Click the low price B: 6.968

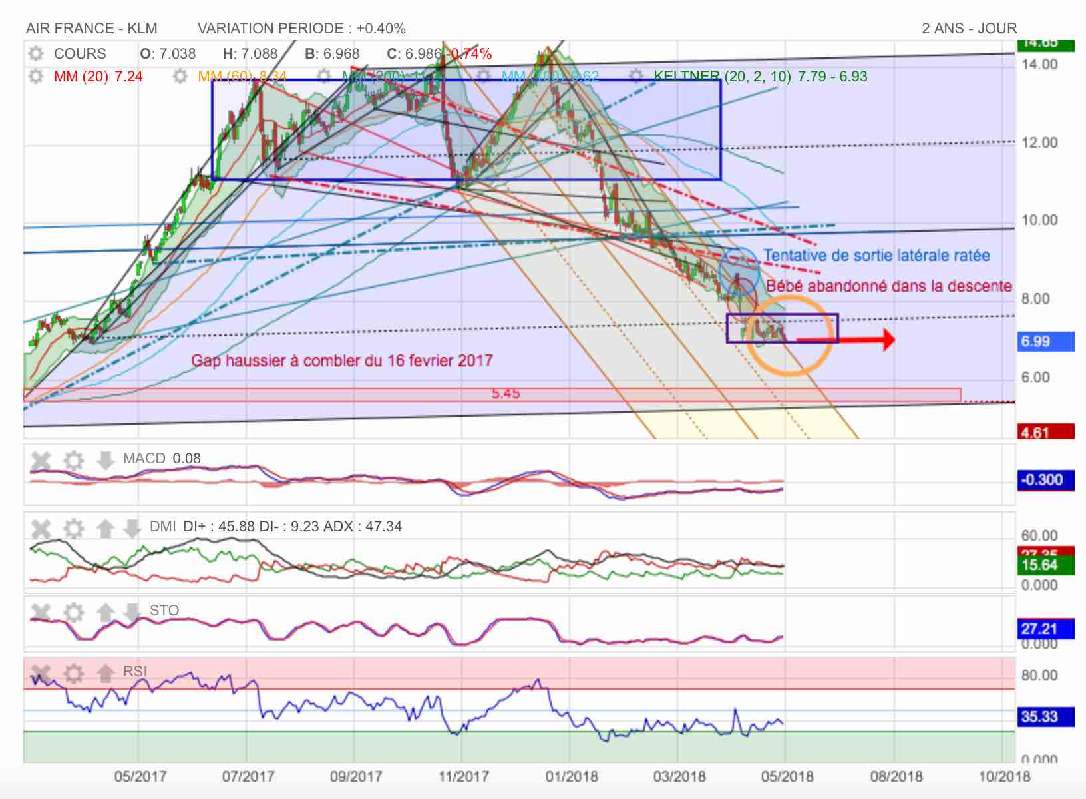point(332,53)
